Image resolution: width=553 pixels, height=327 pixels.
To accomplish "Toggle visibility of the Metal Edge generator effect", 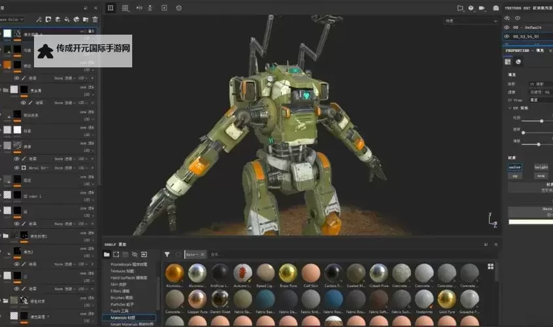I will pyautogui.click(x=16, y=168).
